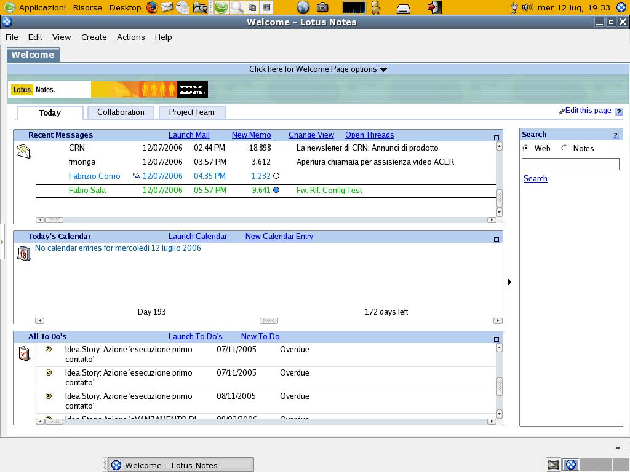Click the help icon beside Edit this page
The image size is (630, 472).
point(619,112)
